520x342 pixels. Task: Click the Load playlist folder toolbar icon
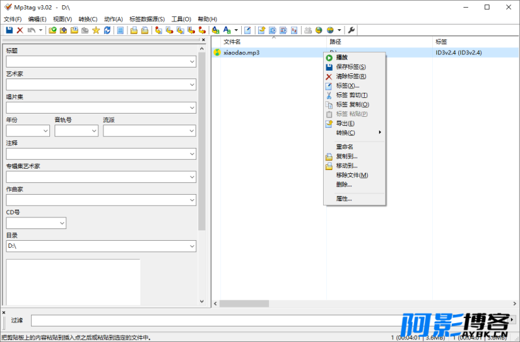(74, 30)
